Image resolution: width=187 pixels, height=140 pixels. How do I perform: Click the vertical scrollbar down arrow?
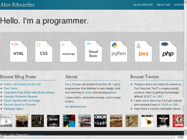[x=185, y=134]
